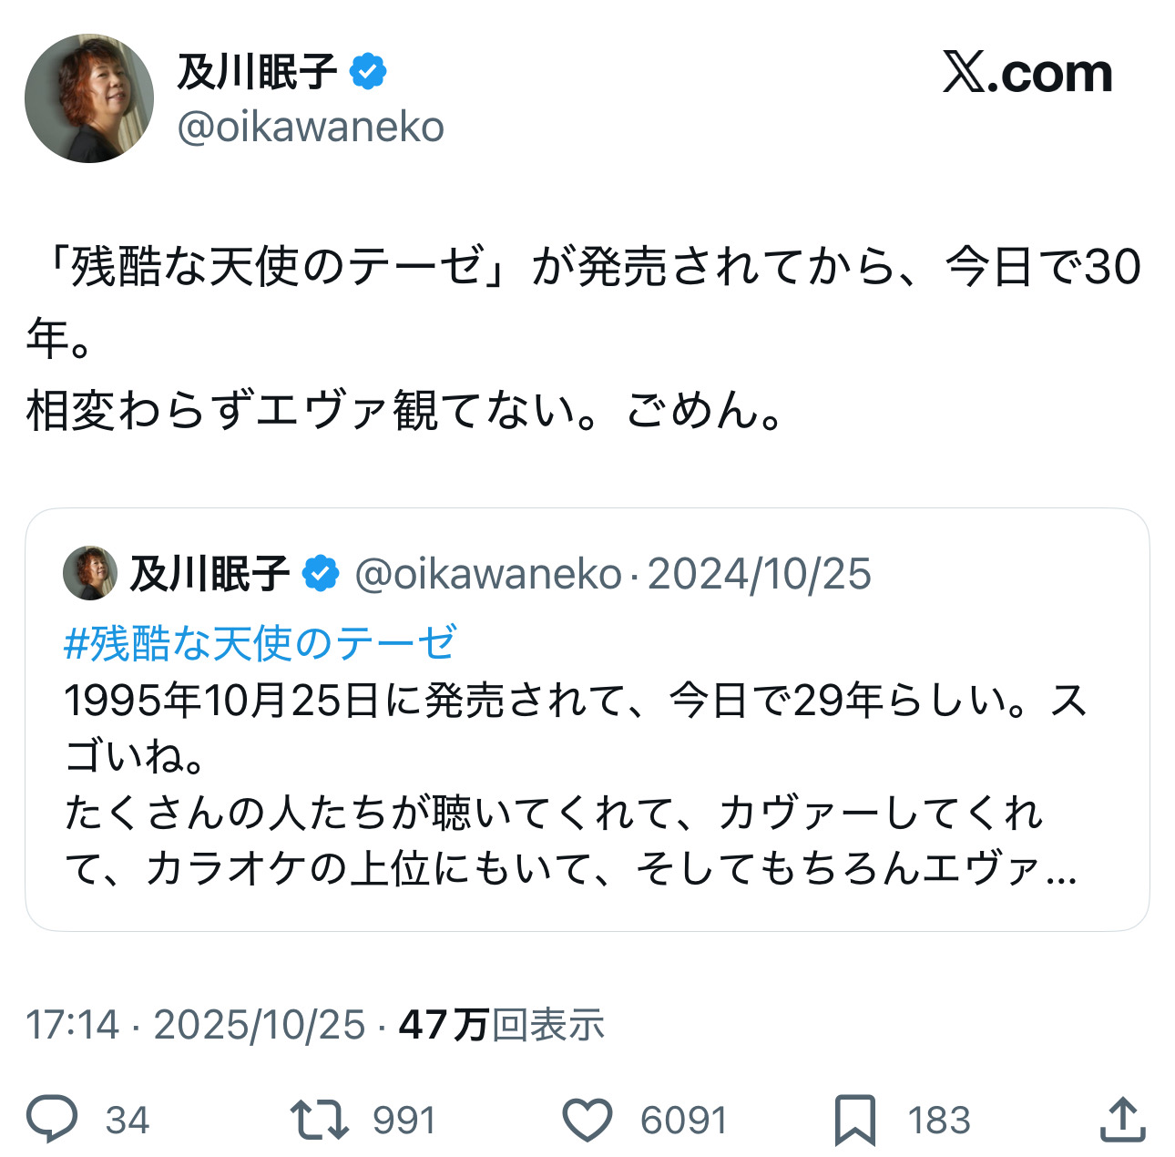
Task: Open the small avatar in the quoted post
Action: click(x=89, y=573)
